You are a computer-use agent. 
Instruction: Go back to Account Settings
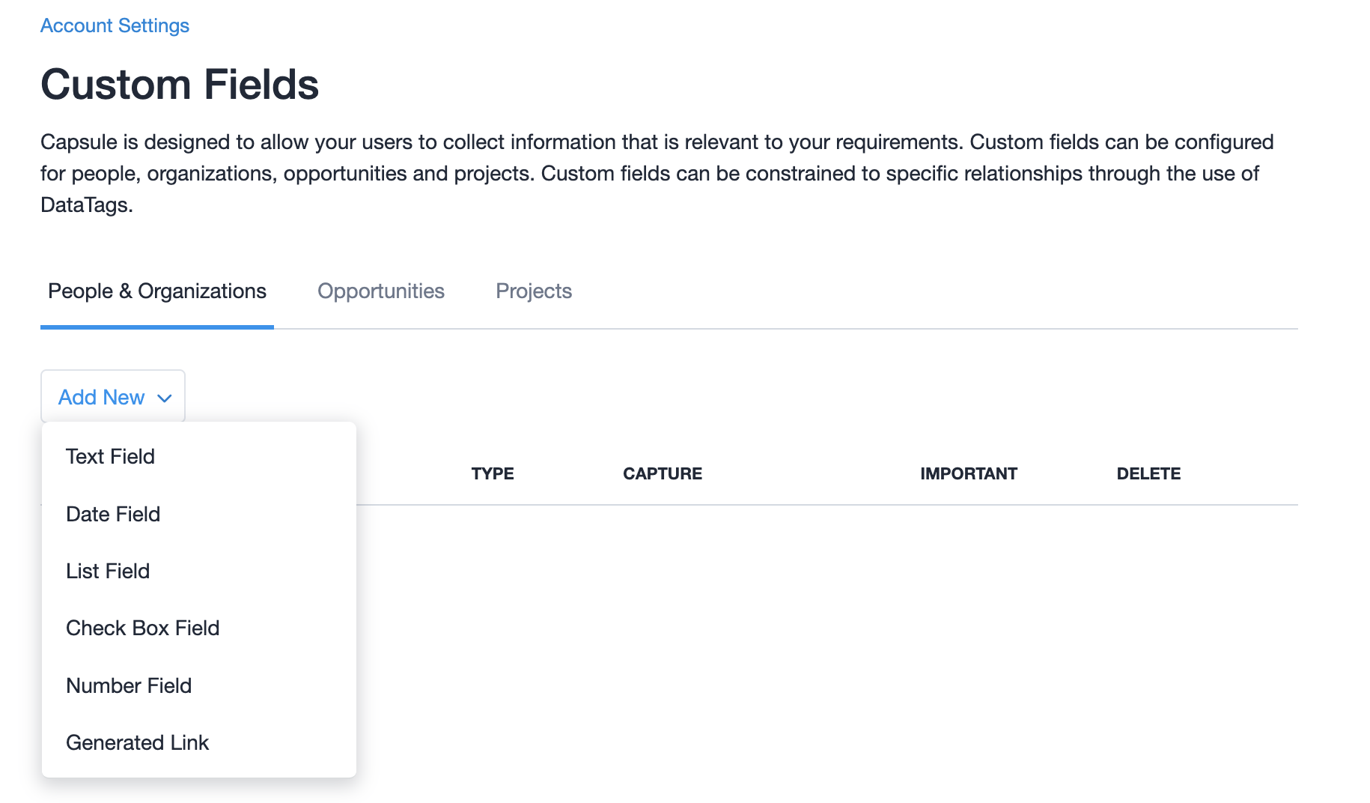point(115,25)
